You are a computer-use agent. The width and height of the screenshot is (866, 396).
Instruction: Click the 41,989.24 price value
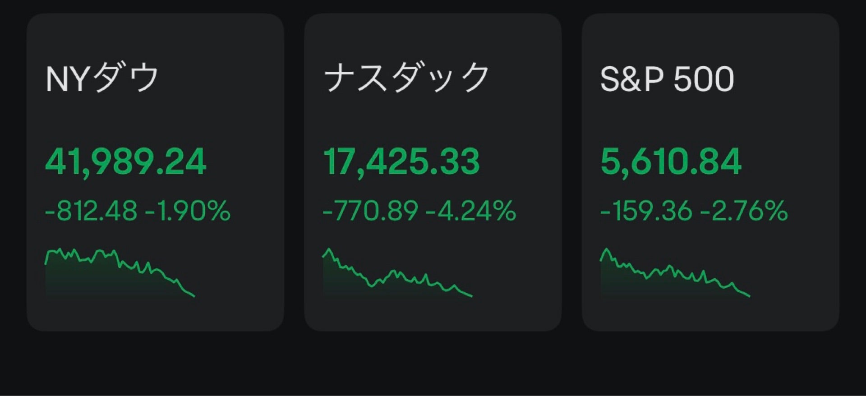126,162
